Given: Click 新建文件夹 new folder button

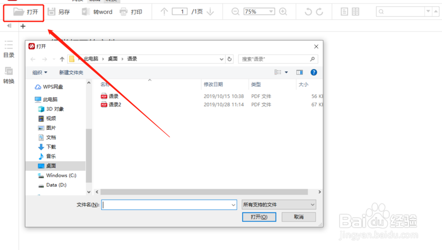Looking at the screenshot, I should point(71,73).
